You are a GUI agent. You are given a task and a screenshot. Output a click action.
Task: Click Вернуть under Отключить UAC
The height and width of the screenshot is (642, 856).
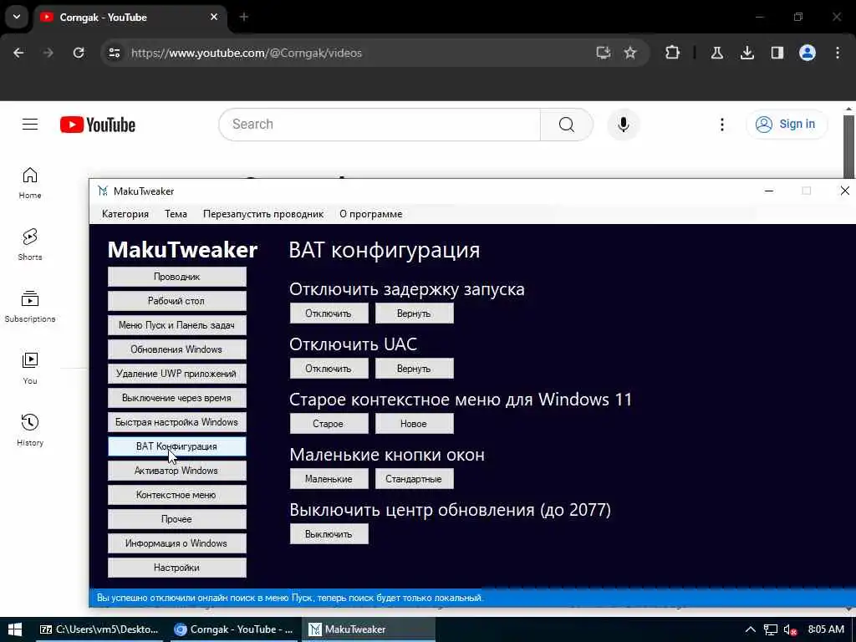coord(415,369)
